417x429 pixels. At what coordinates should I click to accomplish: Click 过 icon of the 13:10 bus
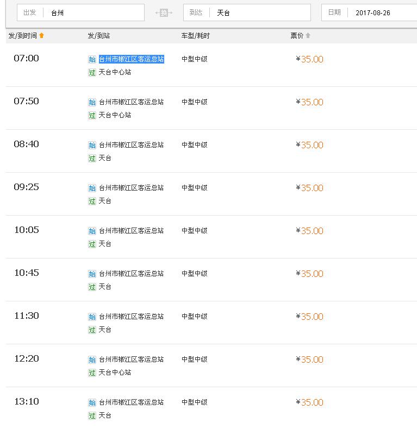coord(92,415)
